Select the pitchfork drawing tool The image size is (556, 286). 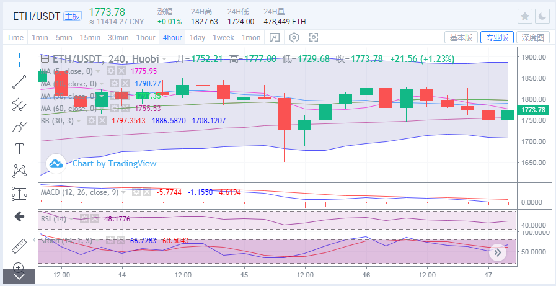[x=19, y=104]
